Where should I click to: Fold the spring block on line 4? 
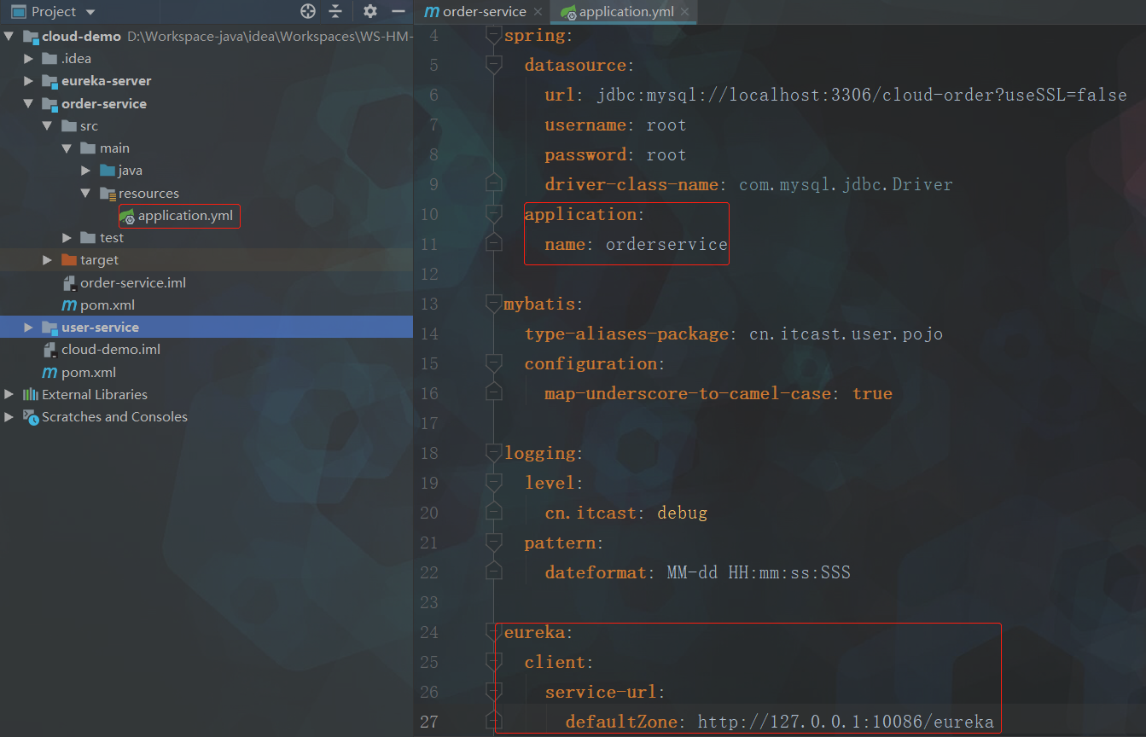point(493,35)
